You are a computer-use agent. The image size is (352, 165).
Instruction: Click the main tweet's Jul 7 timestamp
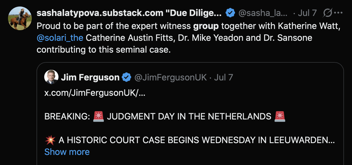click(x=307, y=13)
